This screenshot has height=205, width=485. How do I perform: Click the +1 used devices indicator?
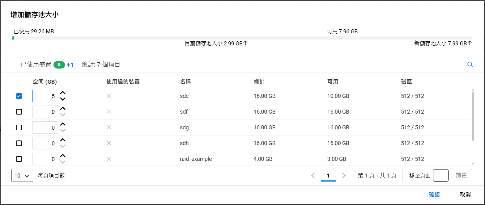[70, 65]
